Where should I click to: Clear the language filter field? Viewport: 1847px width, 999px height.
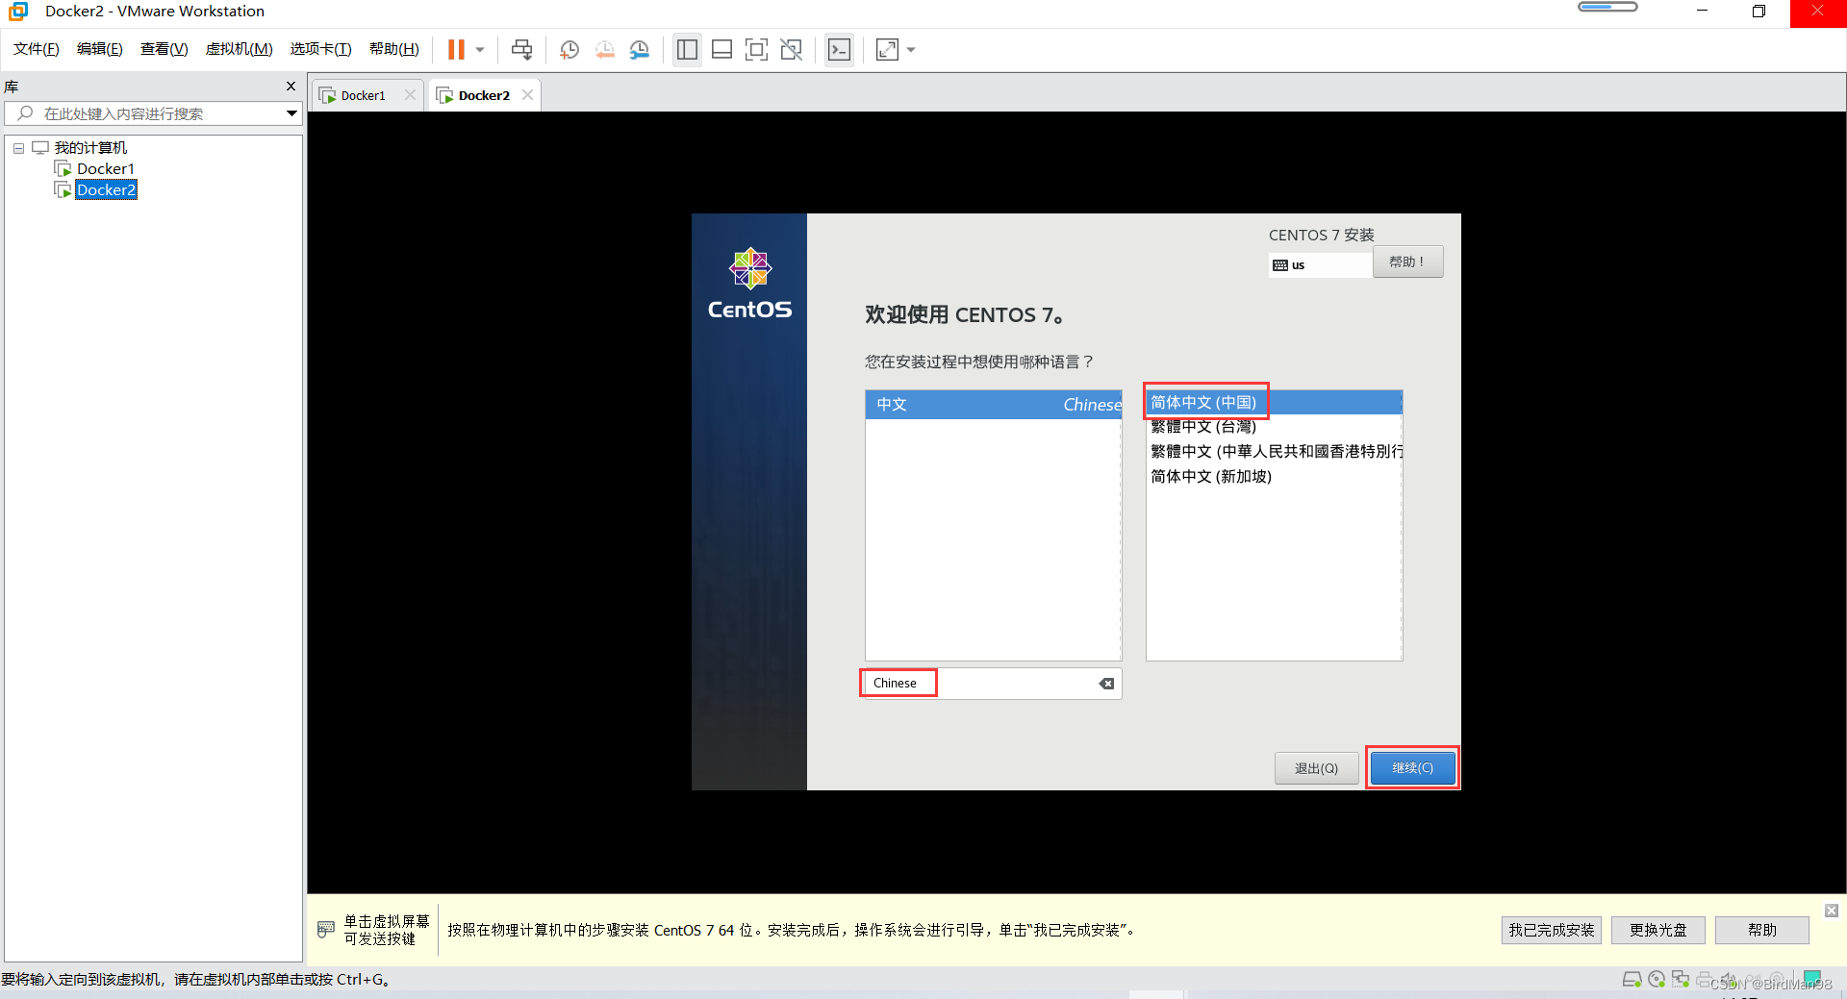click(x=1107, y=684)
